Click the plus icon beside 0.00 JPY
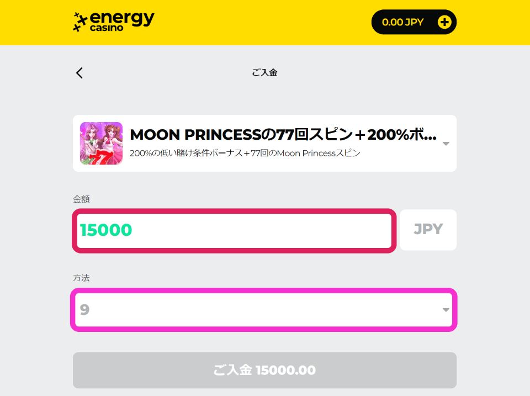 pos(444,22)
